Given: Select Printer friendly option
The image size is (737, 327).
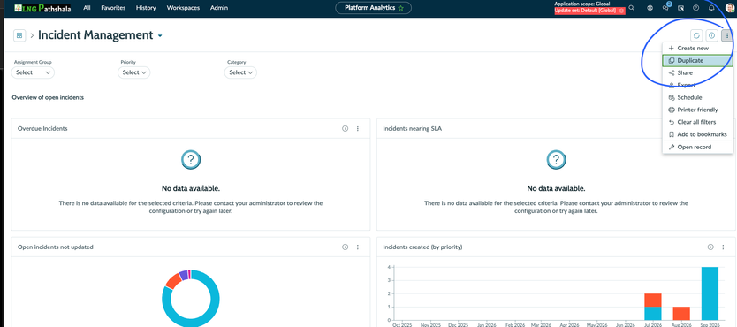Looking at the screenshot, I should point(697,110).
